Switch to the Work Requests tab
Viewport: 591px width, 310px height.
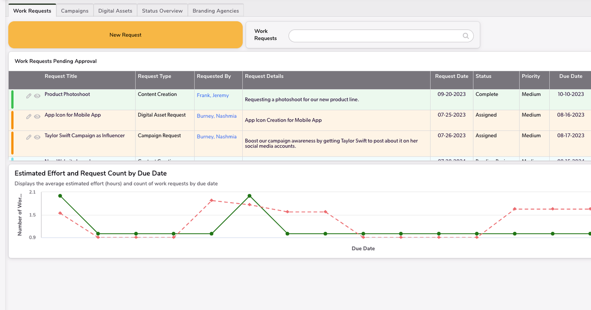[32, 11]
